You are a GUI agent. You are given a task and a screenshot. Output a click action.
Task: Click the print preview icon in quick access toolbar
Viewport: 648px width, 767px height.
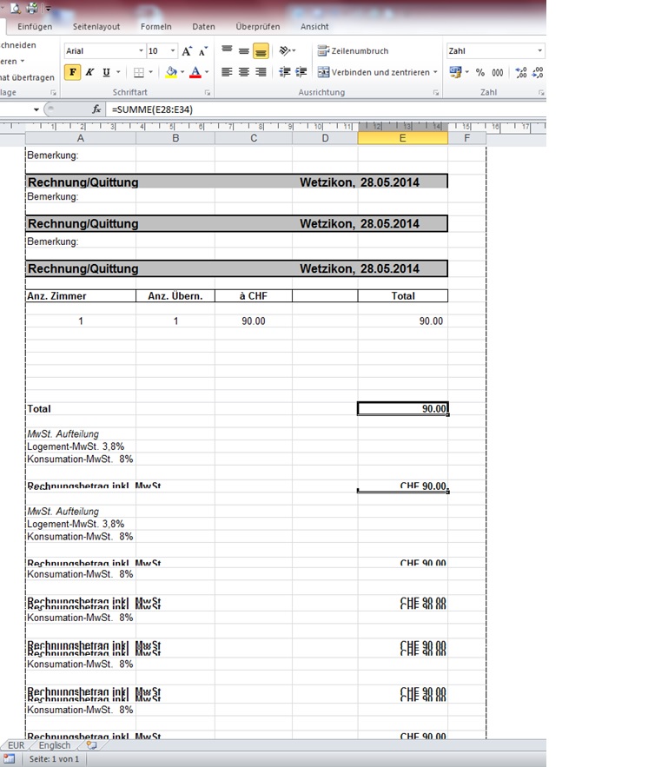click(16, 8)
